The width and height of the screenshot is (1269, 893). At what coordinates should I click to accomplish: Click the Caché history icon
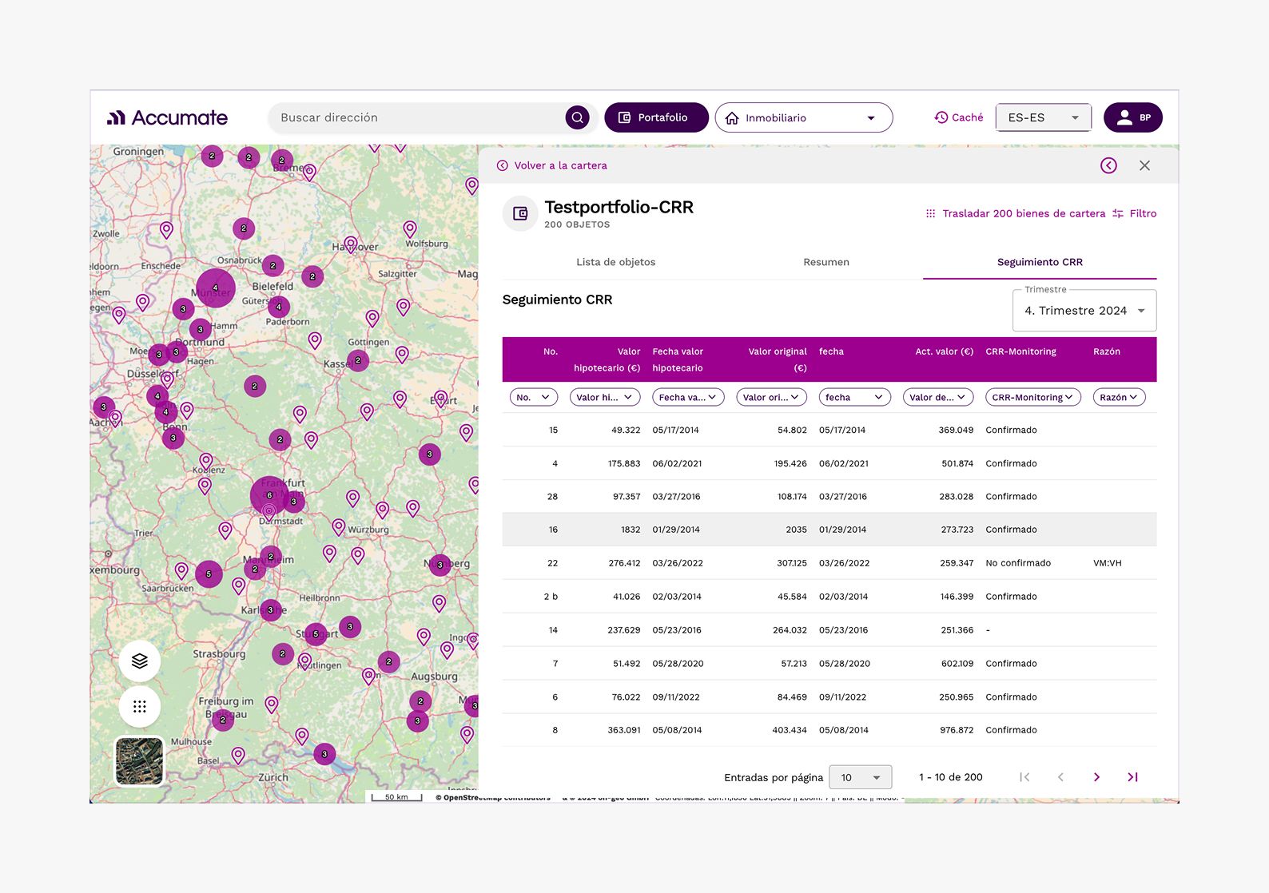(x=941, y=117)
